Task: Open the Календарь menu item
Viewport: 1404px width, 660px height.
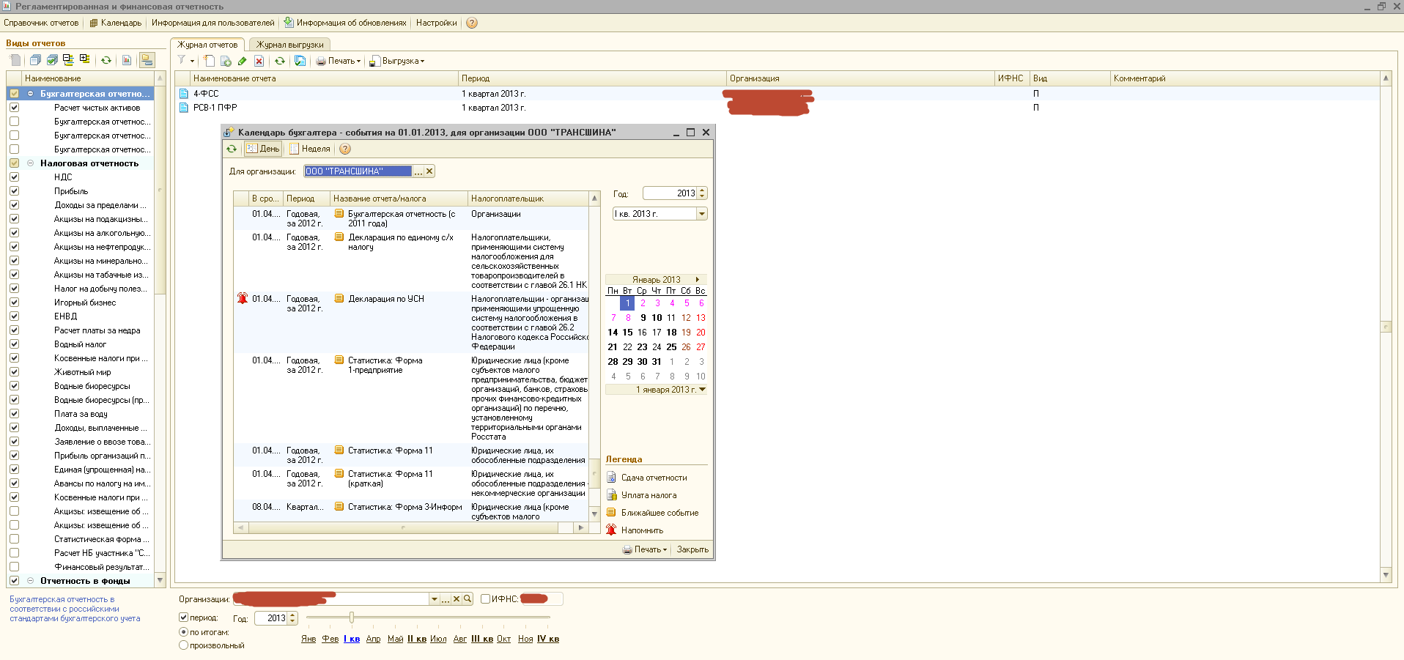Action: tap(116, 23)
